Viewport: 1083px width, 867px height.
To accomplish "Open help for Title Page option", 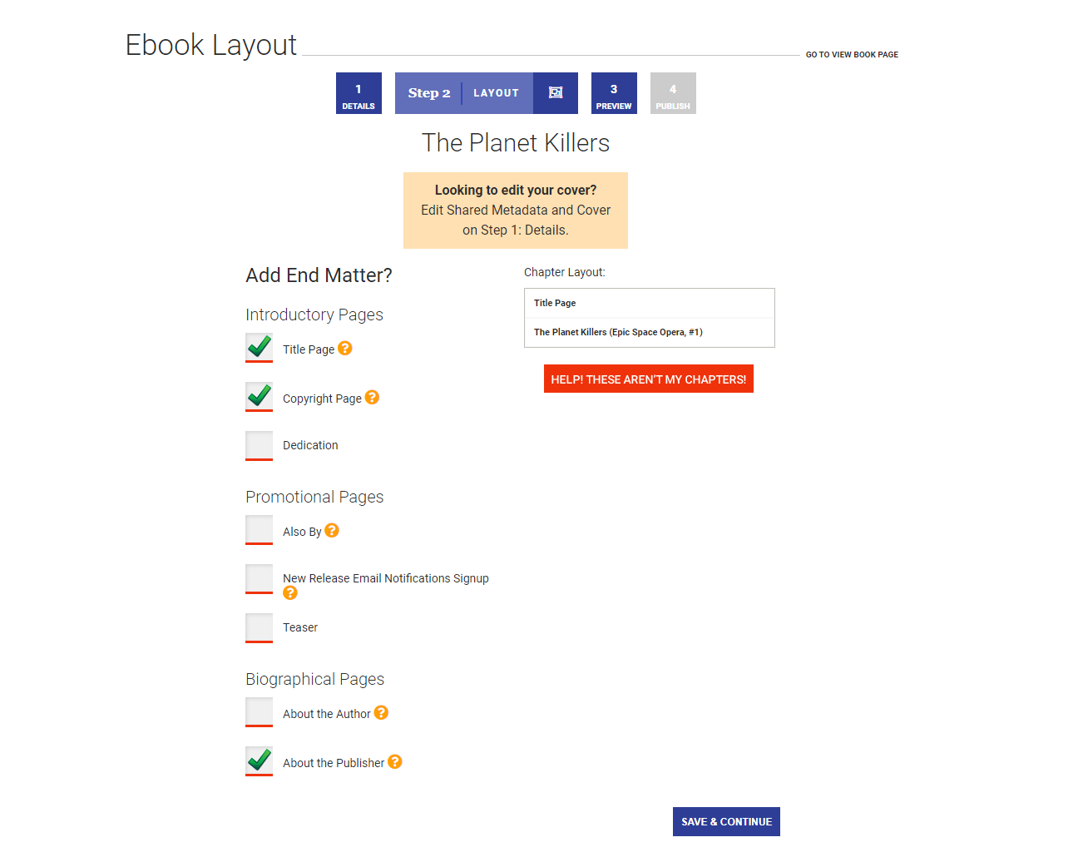I will [x=344, y=348].
